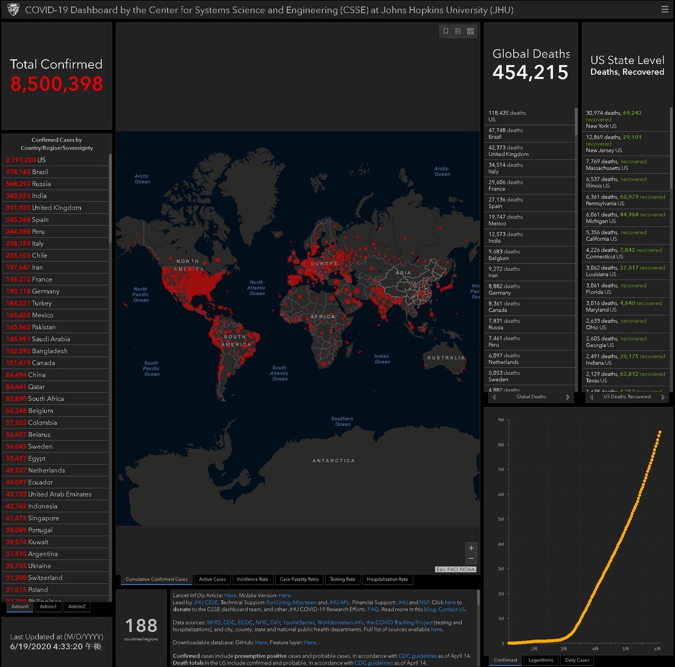Select Singapore in confirmed cases list
675x667 pixels.
[55, 518]
